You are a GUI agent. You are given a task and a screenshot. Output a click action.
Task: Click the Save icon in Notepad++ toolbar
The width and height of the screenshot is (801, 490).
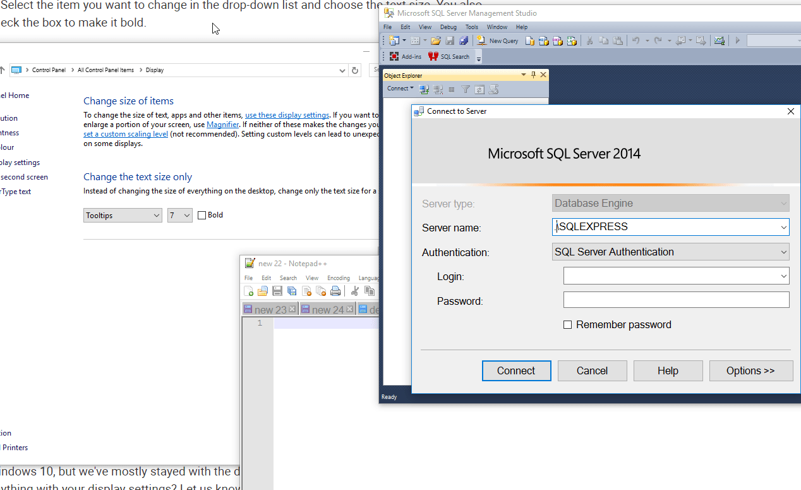pos(277,291)
